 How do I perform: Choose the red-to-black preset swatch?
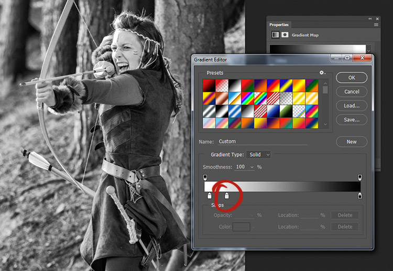[x=209, y=86]
